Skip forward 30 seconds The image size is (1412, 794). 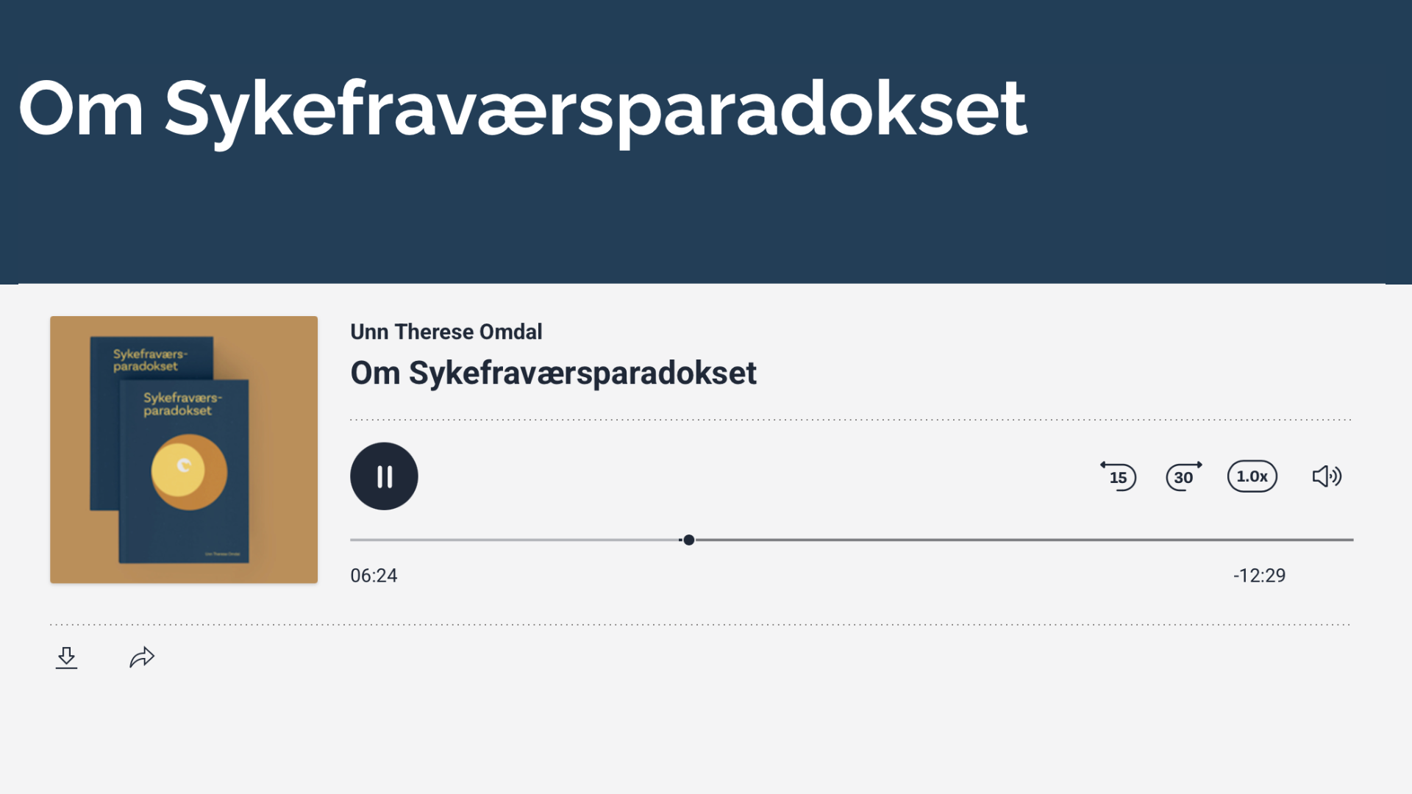click(x=1183, y=476)
